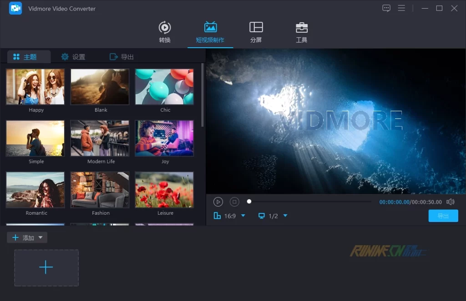The height and width of the screenshot is (301, 466).
Task: Click the large plus placeholder to add media
Action: pyautogui.click(x=46, y=267)
